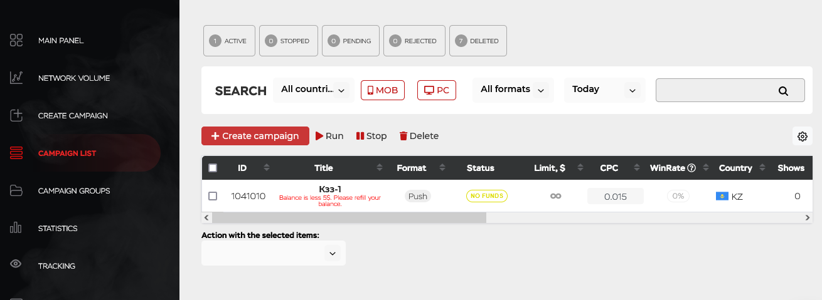Open the All formats dropdown

tap(512, 90)
